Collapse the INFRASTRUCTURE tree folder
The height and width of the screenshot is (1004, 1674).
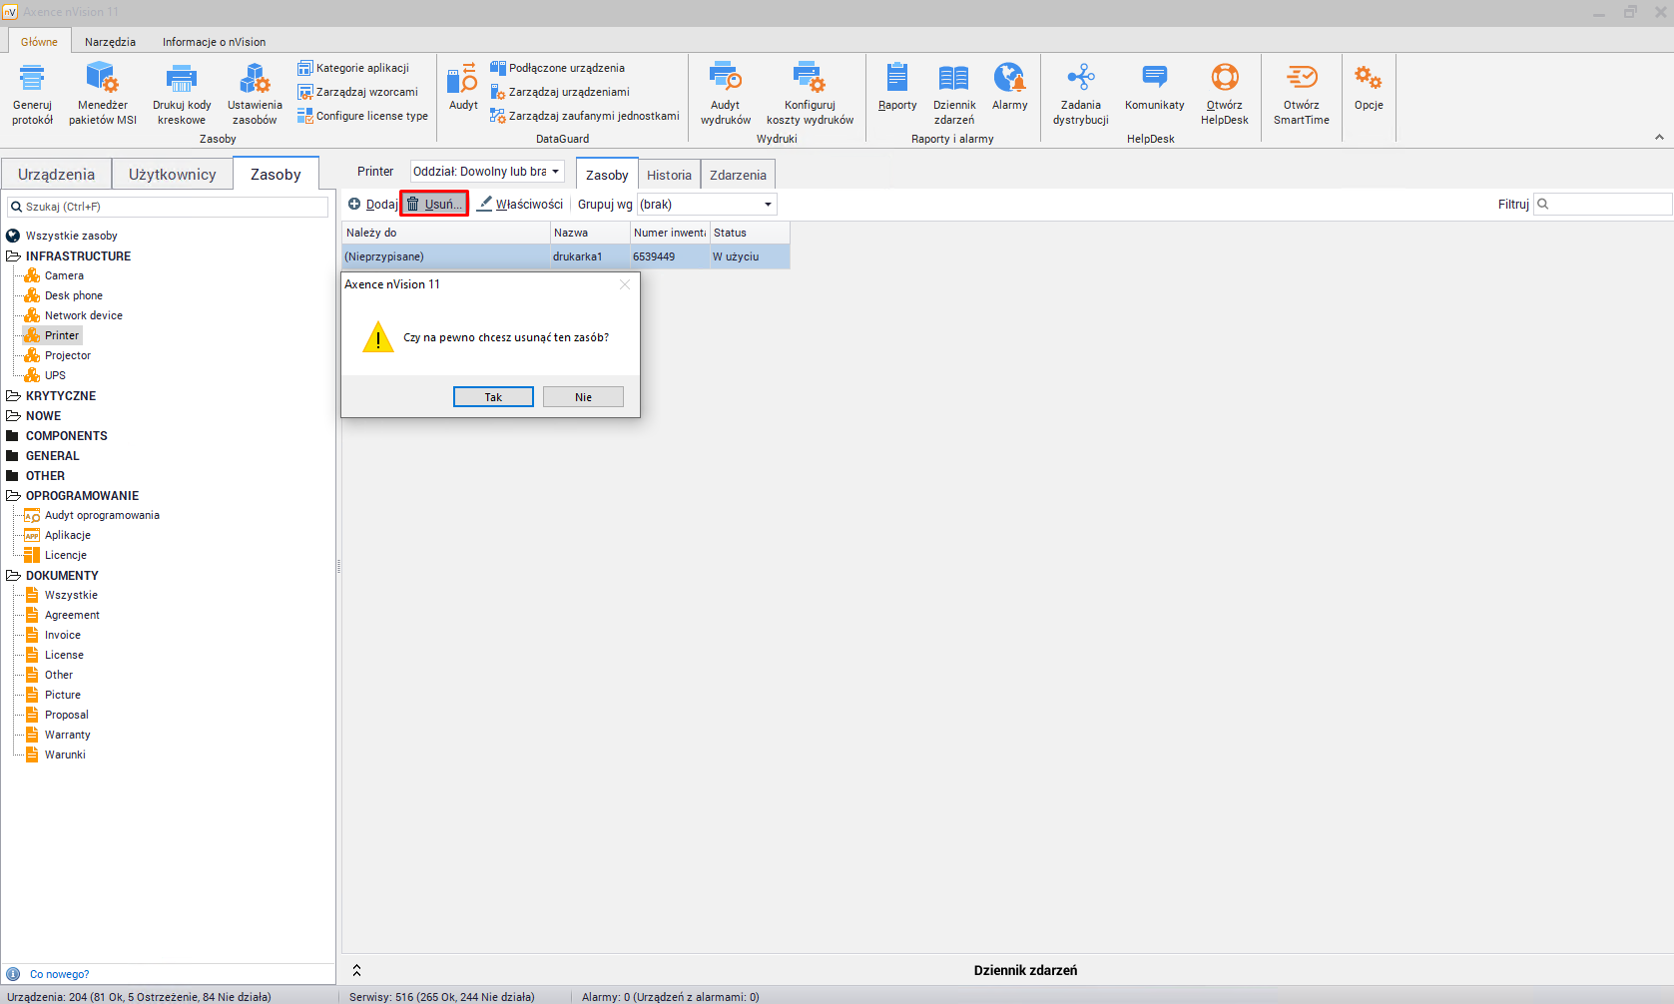point(13,256)
